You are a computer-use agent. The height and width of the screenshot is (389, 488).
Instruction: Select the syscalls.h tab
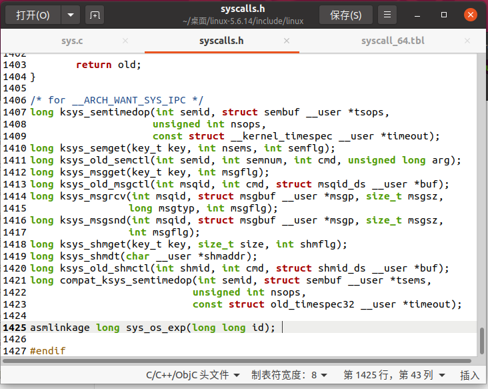click(221, 41)
